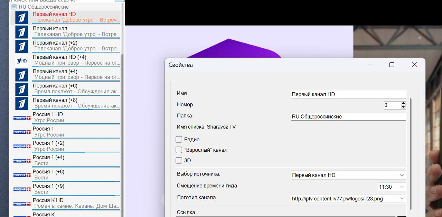442x217 pixels.
Task: Select channel name Россия 1 (+9)
Action: pos(48,186)
